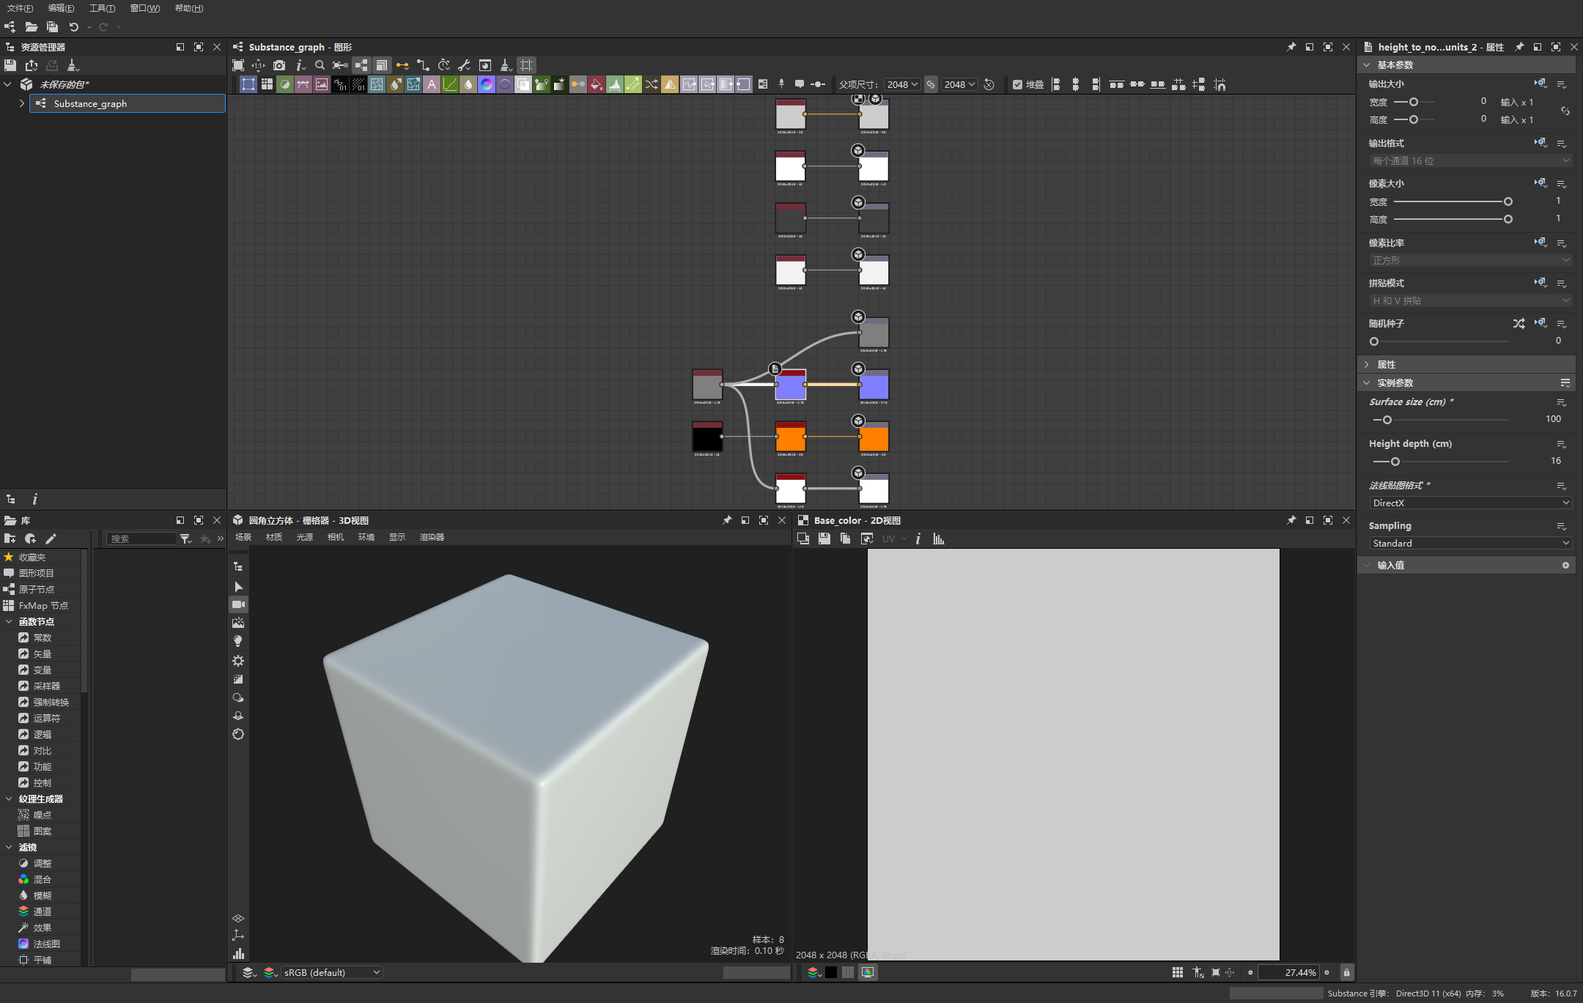1583x1003 pixels.
Task: Toggle the node link display icon in graph toolbar
Action: (361, 65)
